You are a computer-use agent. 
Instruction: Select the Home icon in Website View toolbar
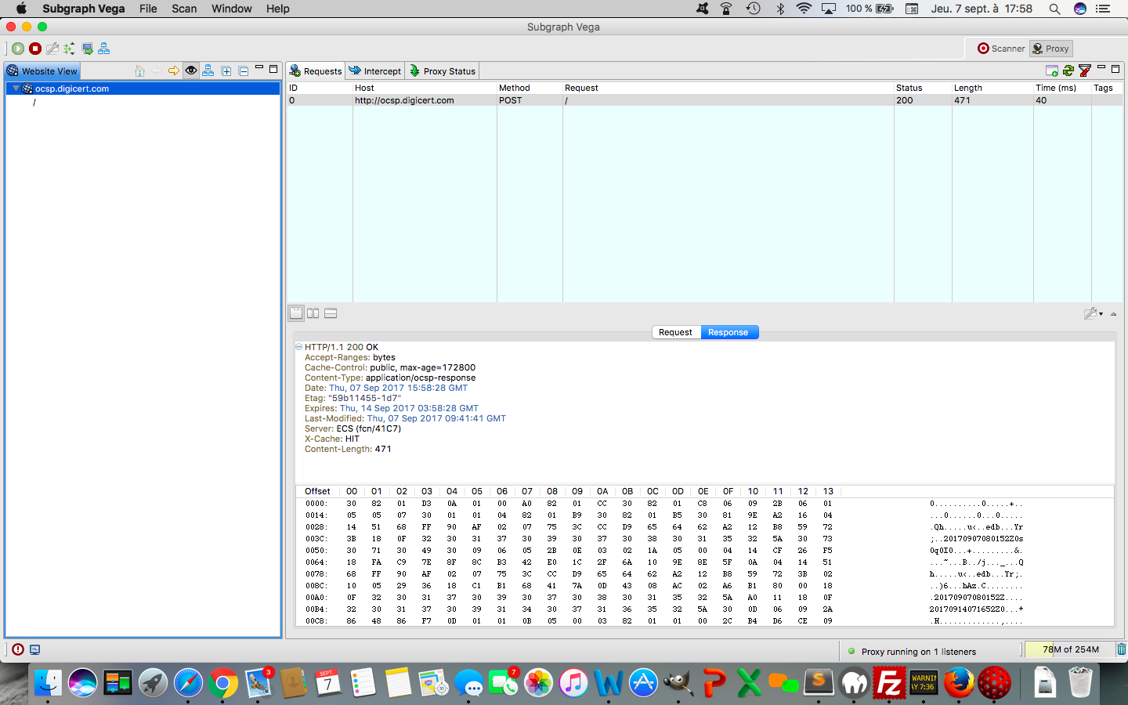click(139, 70)
